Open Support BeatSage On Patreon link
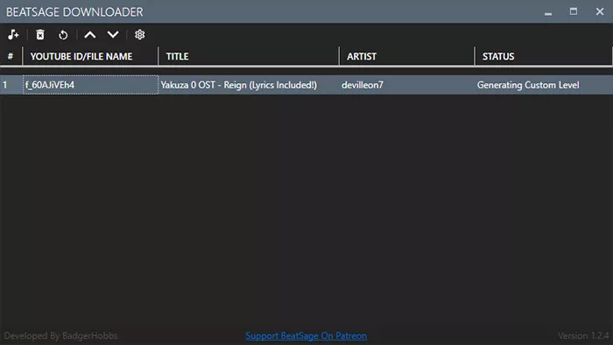This screenshot has width=613, height=345. pos(306,335)
